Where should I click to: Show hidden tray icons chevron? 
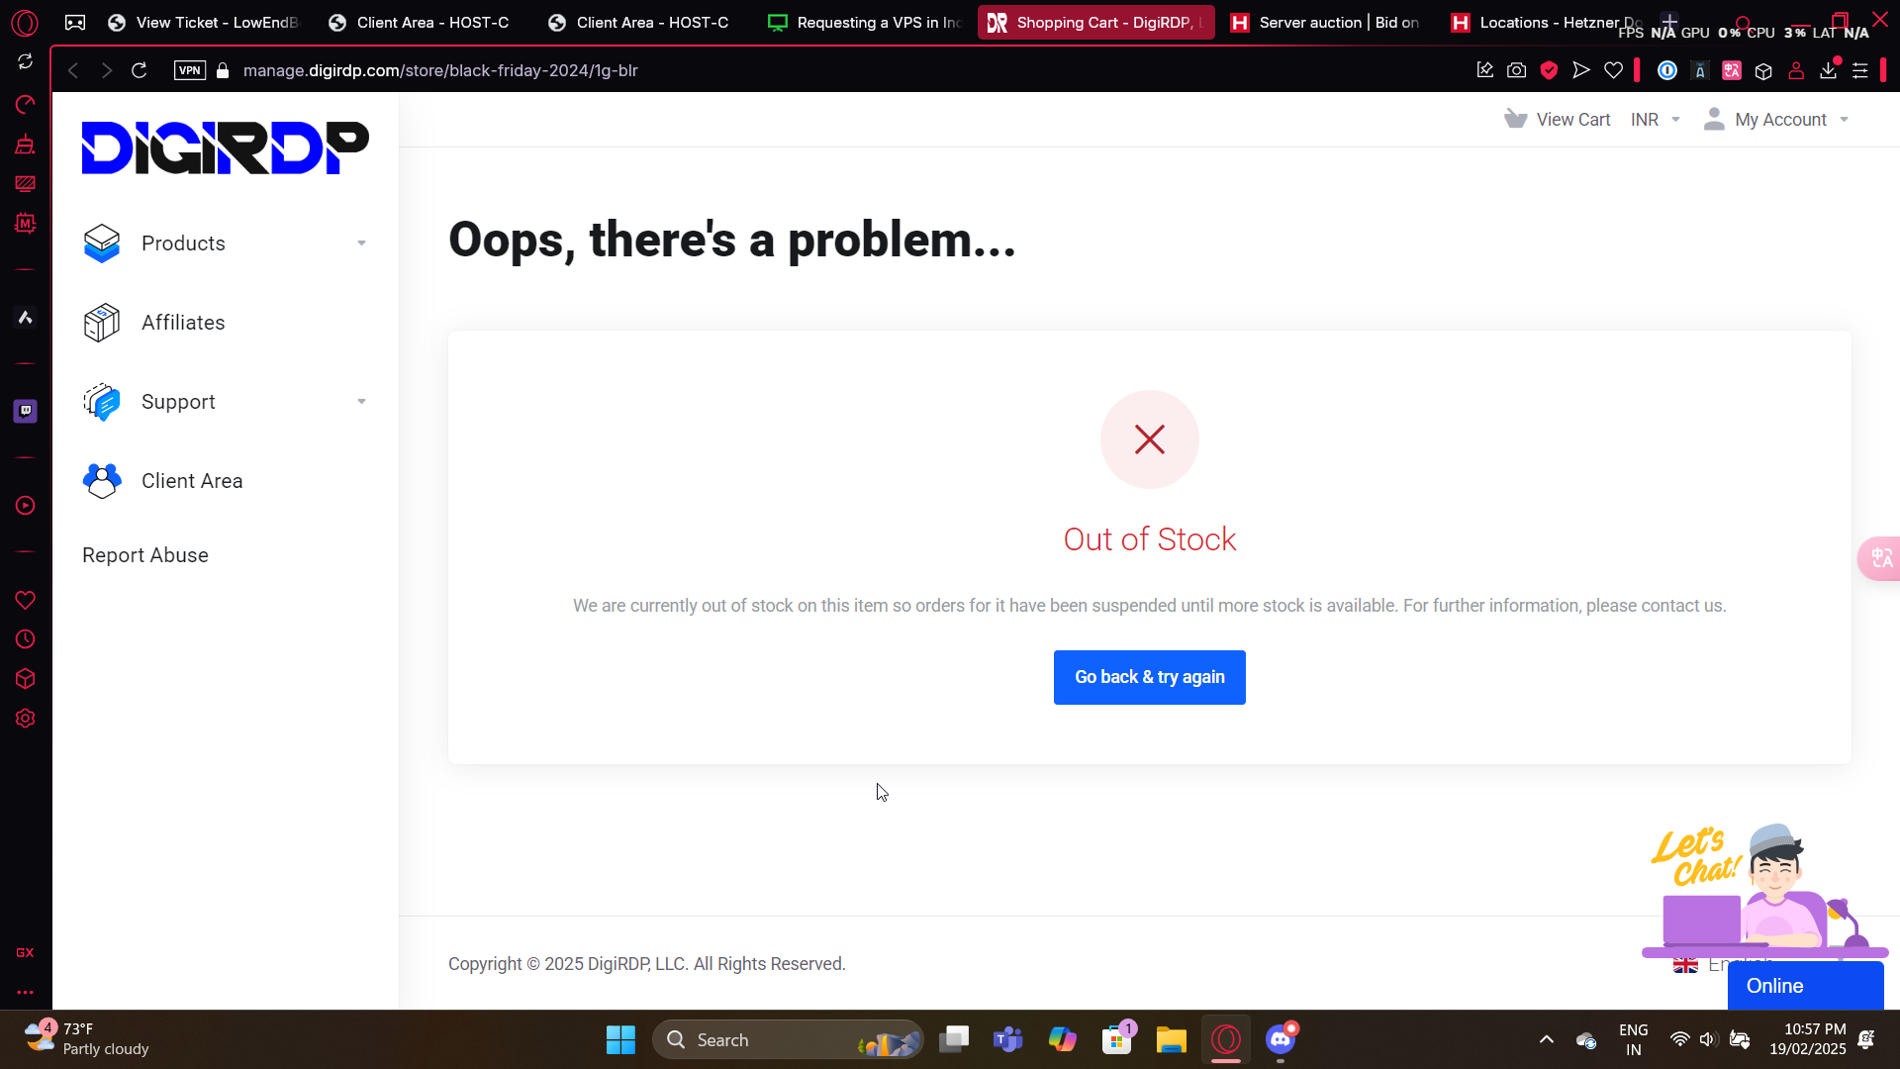coord(1547,1039)
